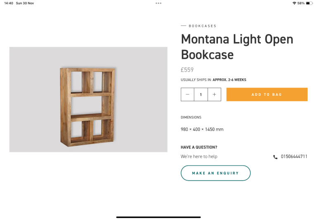317x220 pixels.
Task: Call the 01506444711 phone number
Action: 294,156
